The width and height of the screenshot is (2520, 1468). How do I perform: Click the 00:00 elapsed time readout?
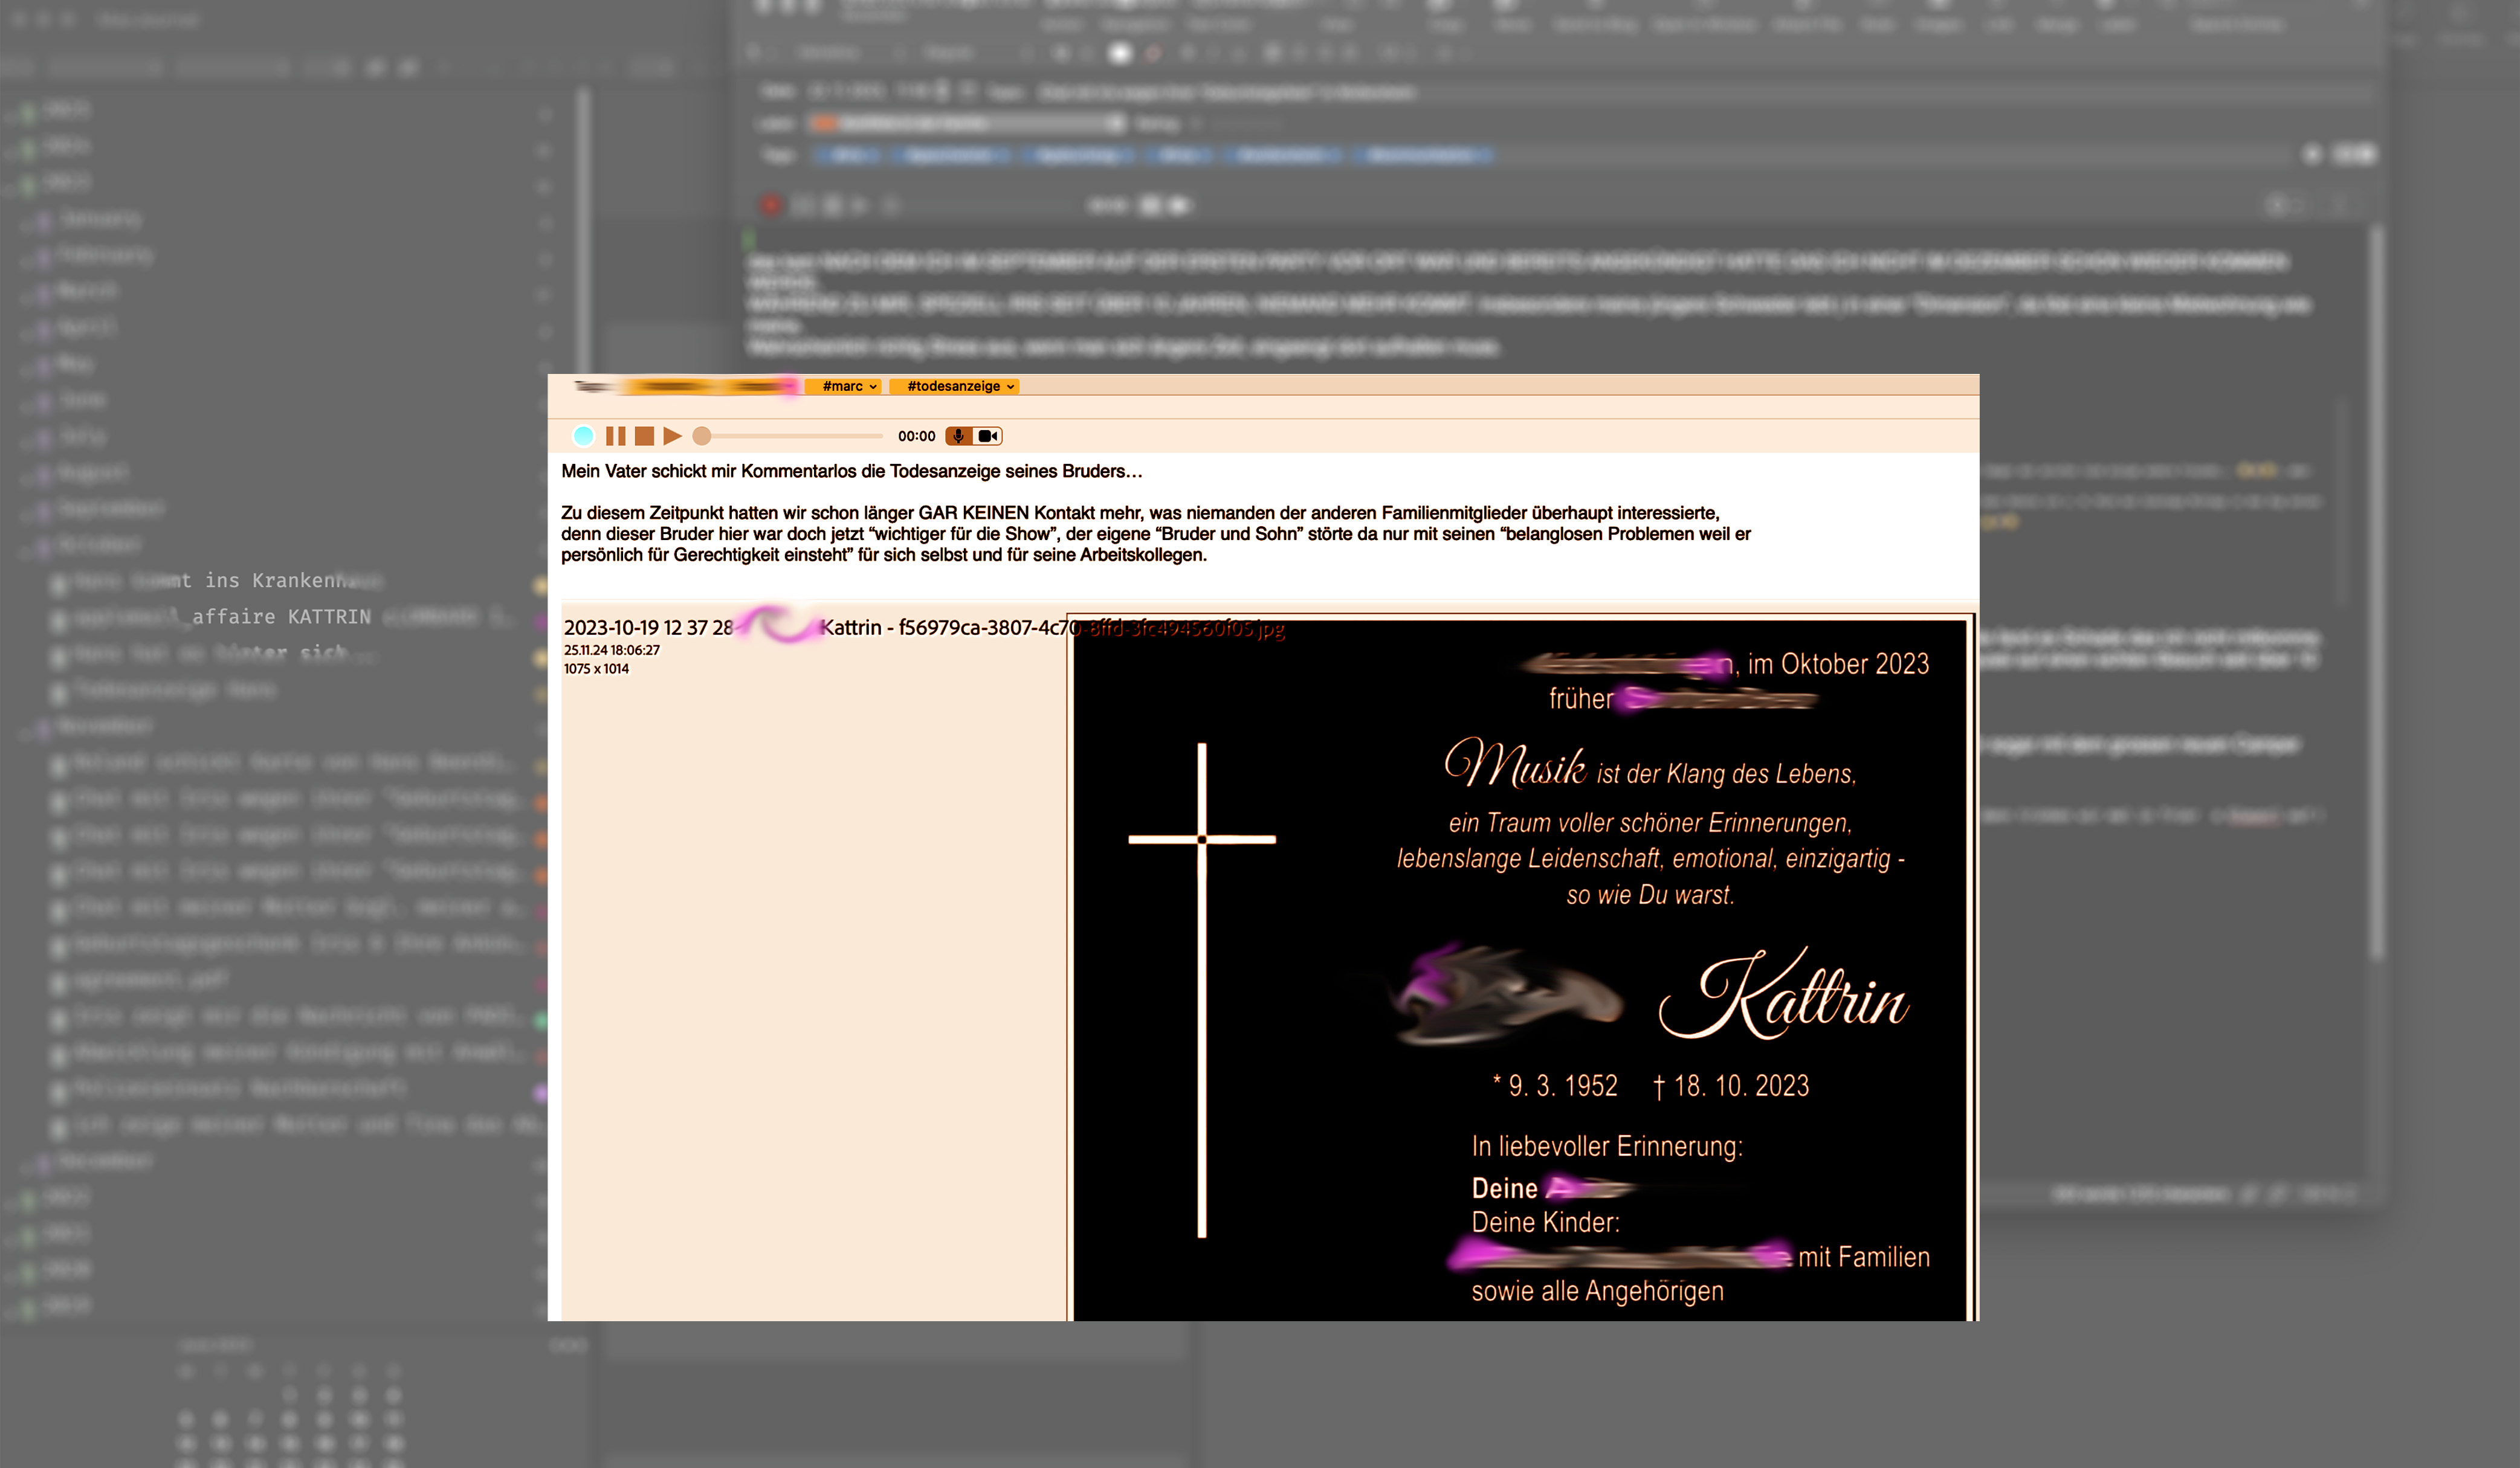coord(916,436)
